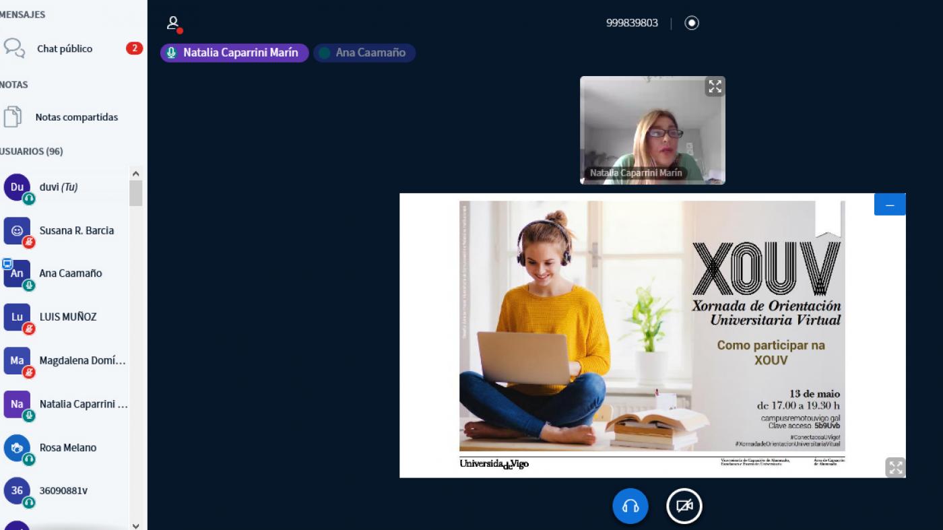Click the Du avatar icon
The image size is (943, 530).
click(x=17, y=187)
